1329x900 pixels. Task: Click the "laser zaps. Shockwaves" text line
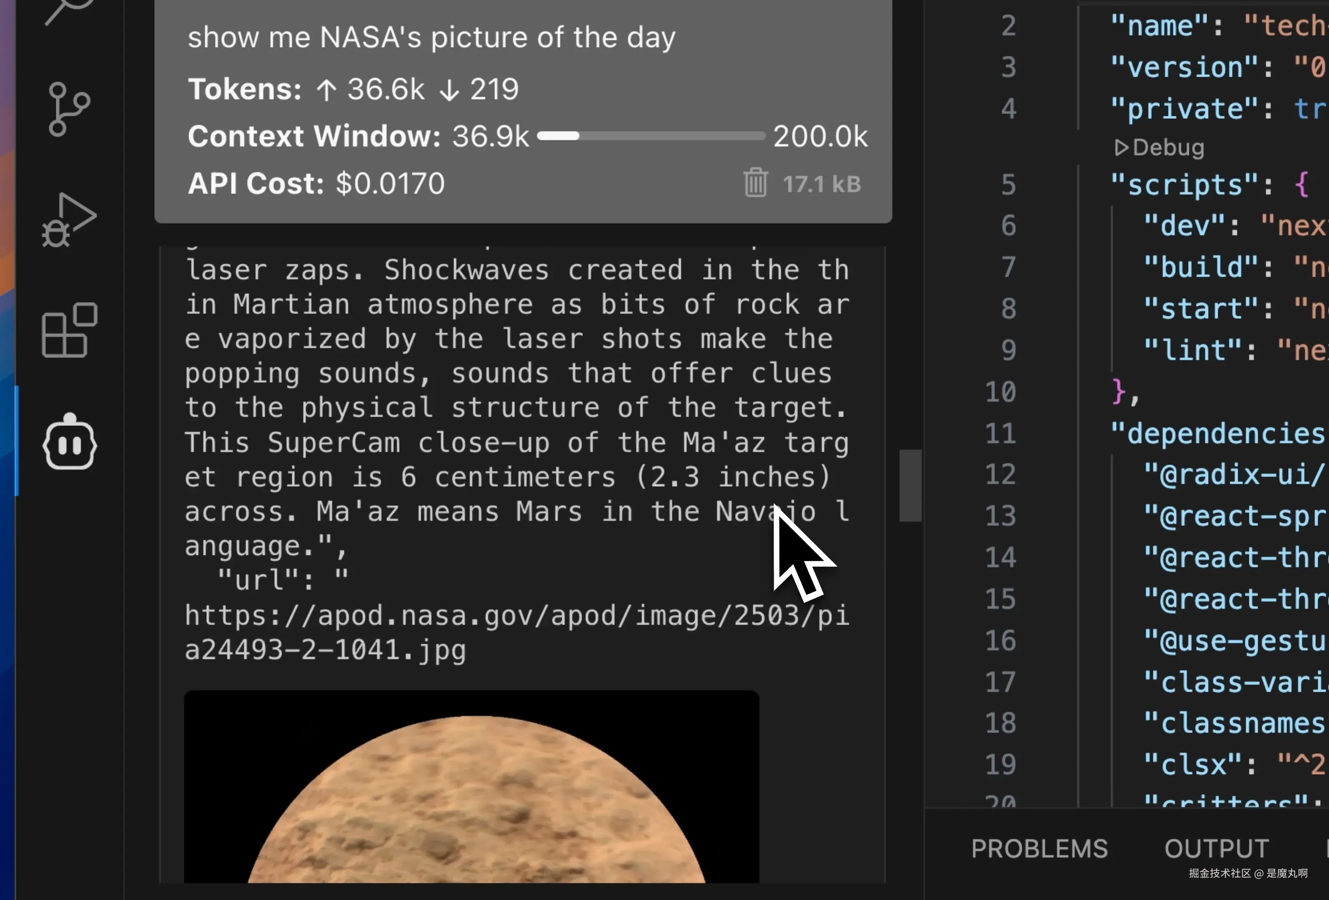point(517,270)
